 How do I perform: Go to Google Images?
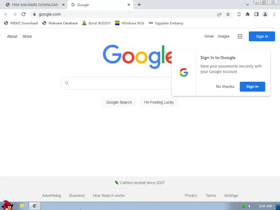[223, 36]
